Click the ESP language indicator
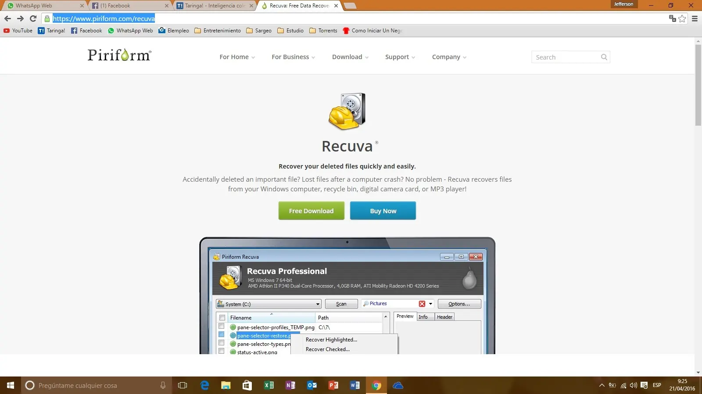This screenshot has height=394, width=702. 657,385
